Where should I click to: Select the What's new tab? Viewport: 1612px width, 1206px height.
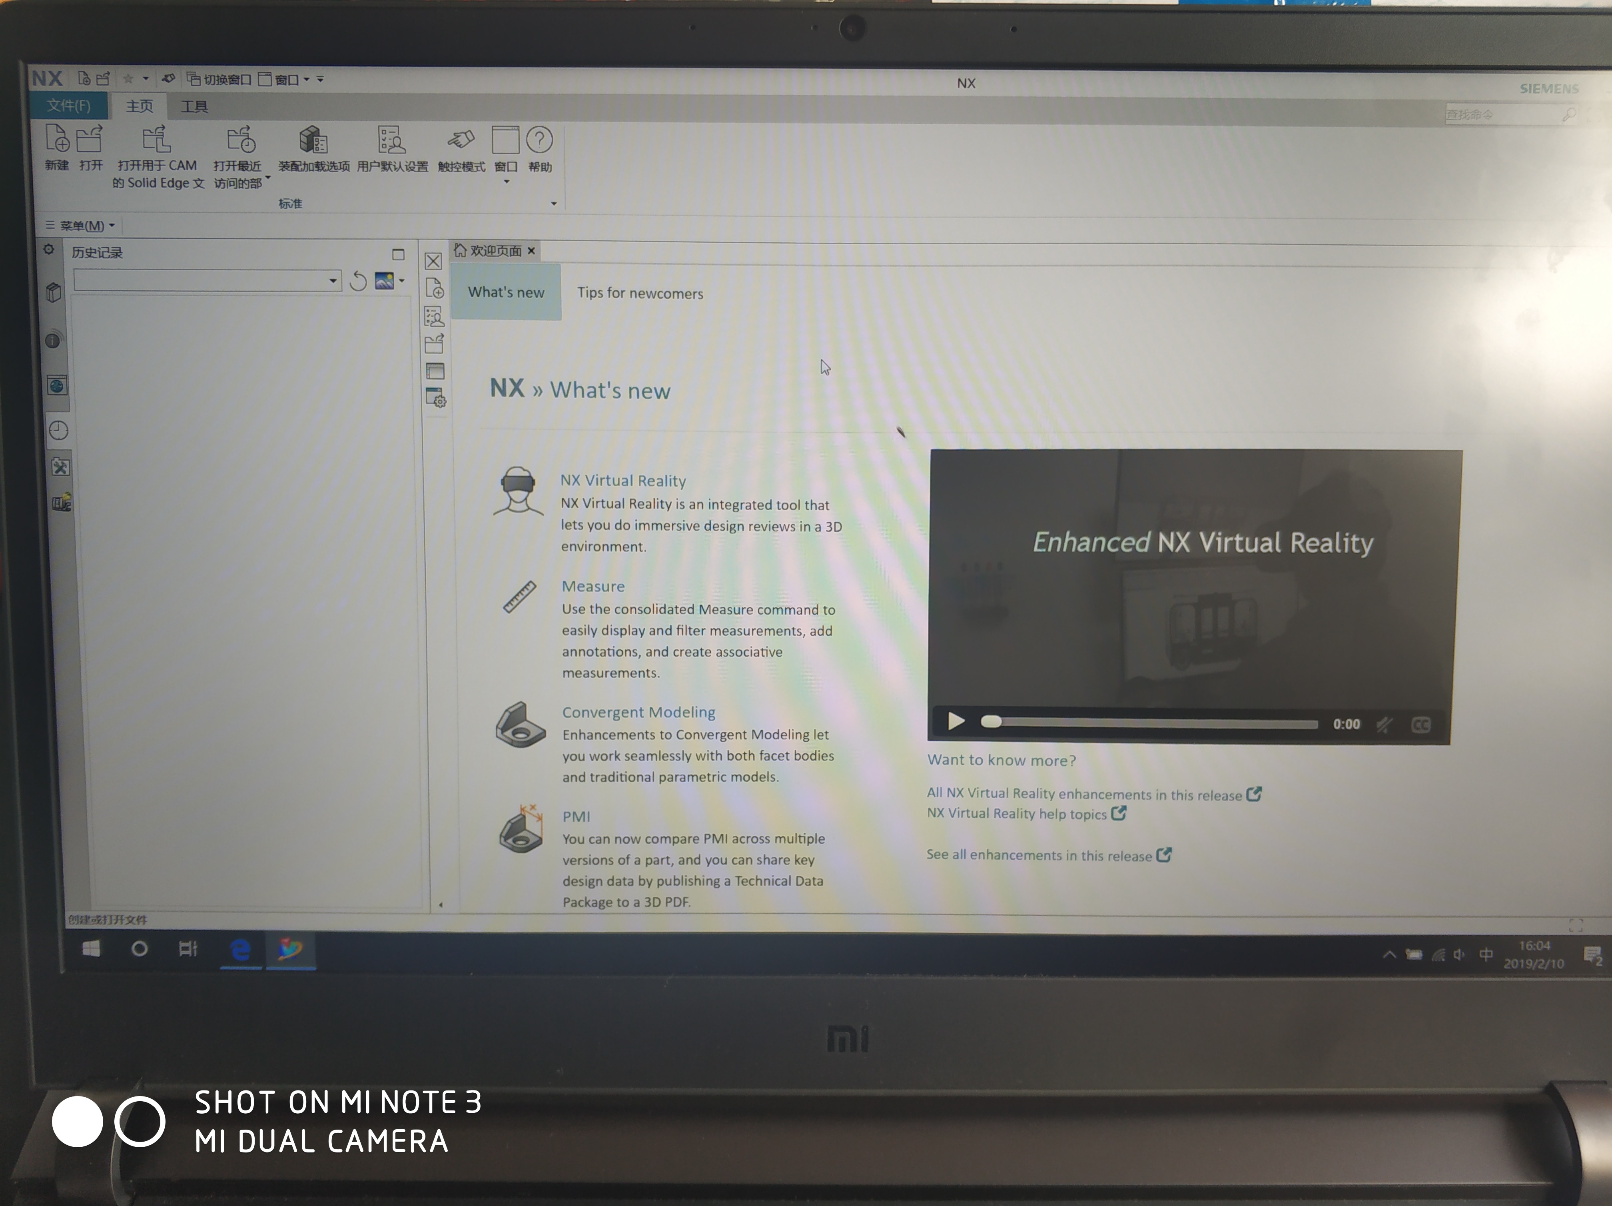tap(506, 292)
